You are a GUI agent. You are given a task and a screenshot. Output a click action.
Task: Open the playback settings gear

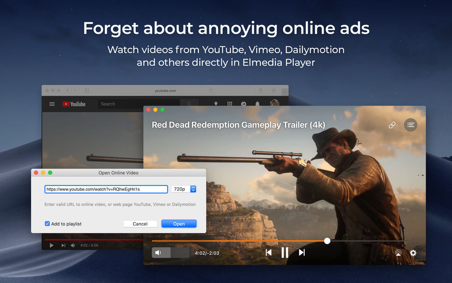click(x=413, y=253)
